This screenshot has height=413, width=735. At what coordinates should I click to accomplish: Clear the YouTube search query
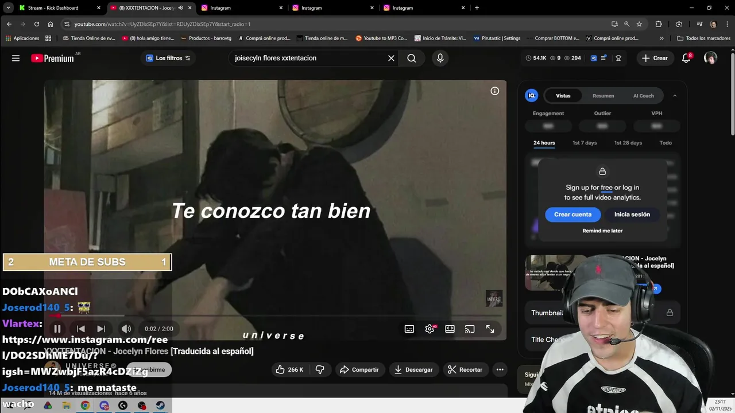(x=391, y=58)
